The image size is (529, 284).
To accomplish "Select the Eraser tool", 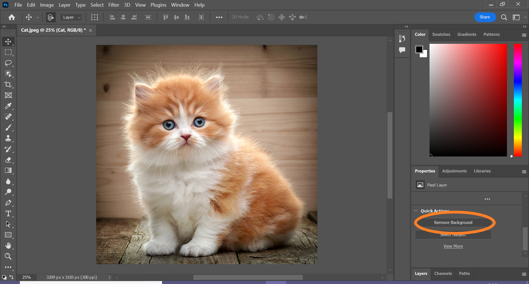I will pyautogui.click(x=8, y=160).
